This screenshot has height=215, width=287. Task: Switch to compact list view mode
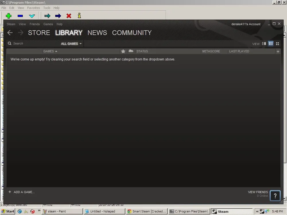pos(271,44)
